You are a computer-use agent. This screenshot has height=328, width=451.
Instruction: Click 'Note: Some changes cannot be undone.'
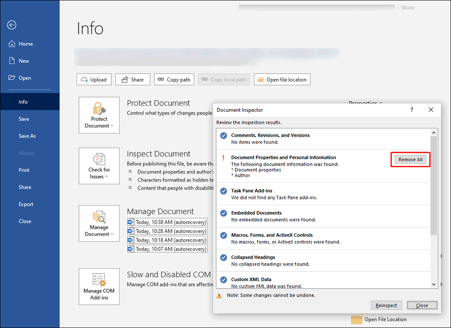[271, 295]
